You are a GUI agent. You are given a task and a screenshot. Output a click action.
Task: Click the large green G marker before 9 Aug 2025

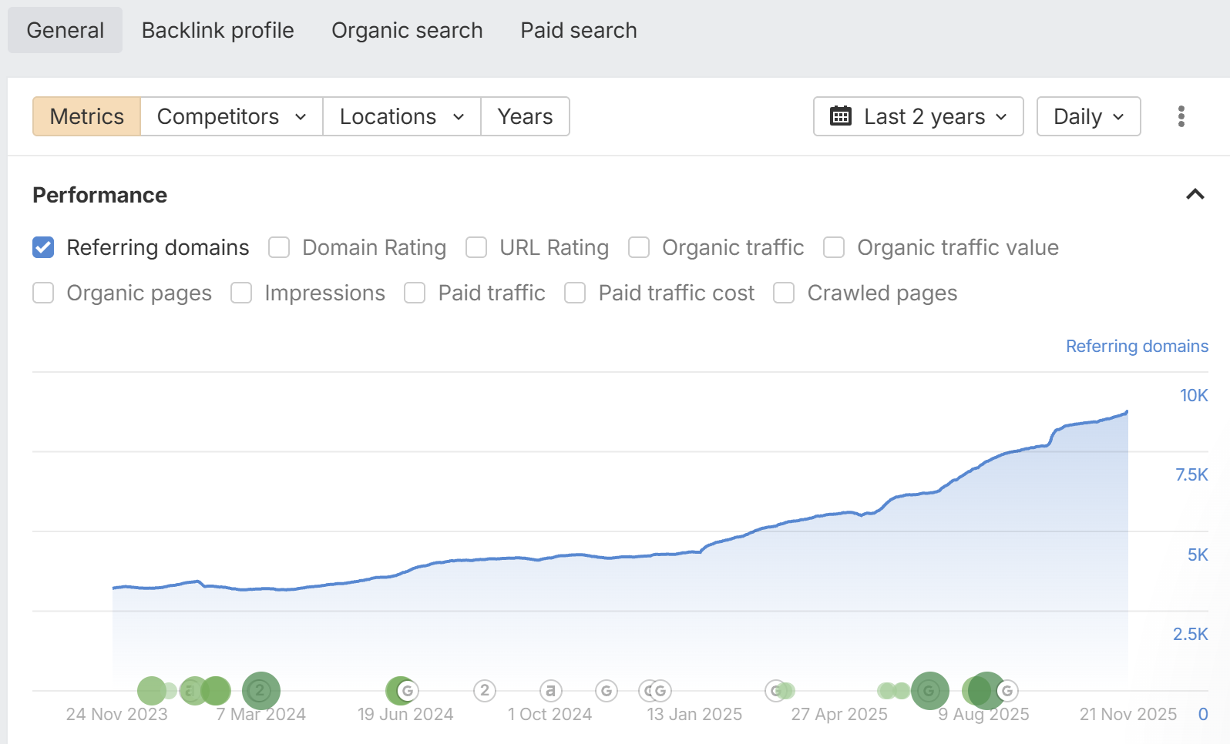point(929,691)
